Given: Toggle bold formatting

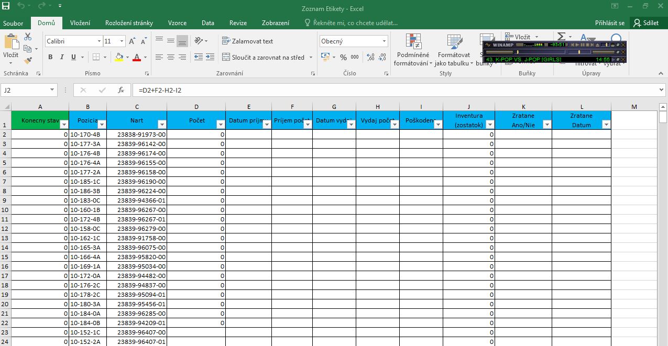Looking at the screenshot, I should pyautogui.click(x=50, y=57).
